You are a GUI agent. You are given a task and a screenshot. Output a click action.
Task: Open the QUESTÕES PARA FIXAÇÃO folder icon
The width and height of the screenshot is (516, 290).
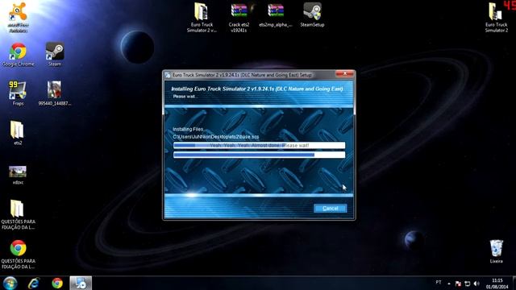18,214
